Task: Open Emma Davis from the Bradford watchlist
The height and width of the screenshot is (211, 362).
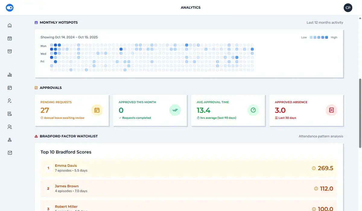Action: [66, 165]
